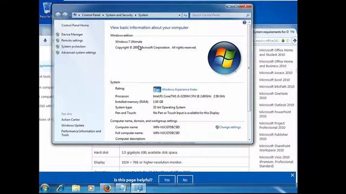The height and width of the screenshot is (194, 346).
Task: Open the Microsoft Access 2010 link
Action: pyautogui.click(x=276, y=73)
